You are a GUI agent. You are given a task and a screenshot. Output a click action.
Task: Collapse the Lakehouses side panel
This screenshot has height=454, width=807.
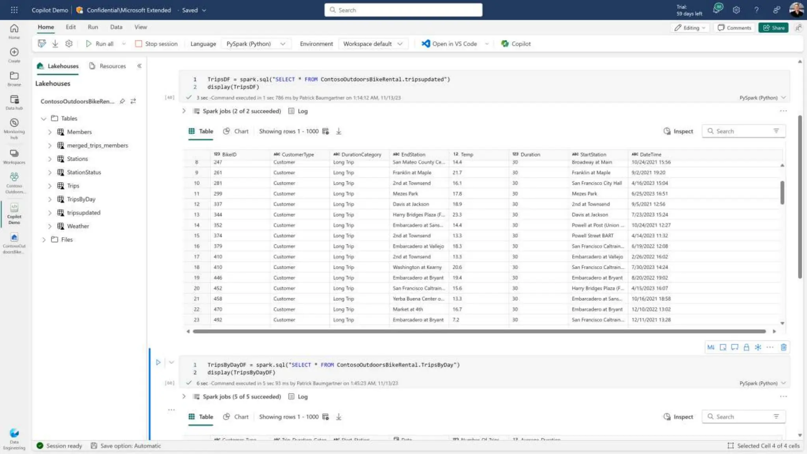click(139, 66)
